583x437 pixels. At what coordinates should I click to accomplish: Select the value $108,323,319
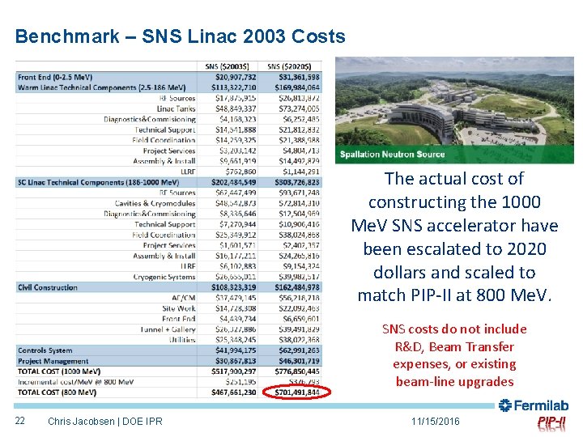point(233,287)
